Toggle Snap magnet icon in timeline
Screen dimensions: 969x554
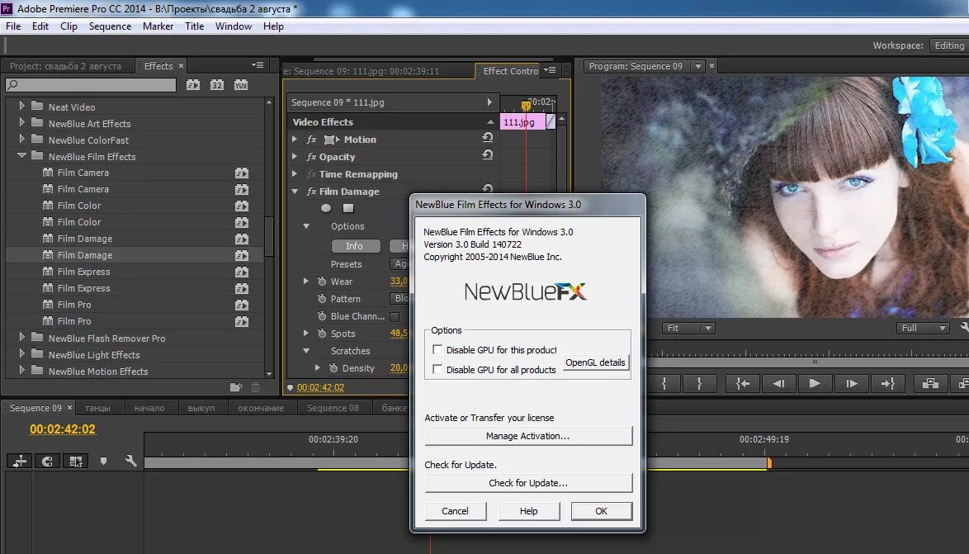tap(47, 462)
